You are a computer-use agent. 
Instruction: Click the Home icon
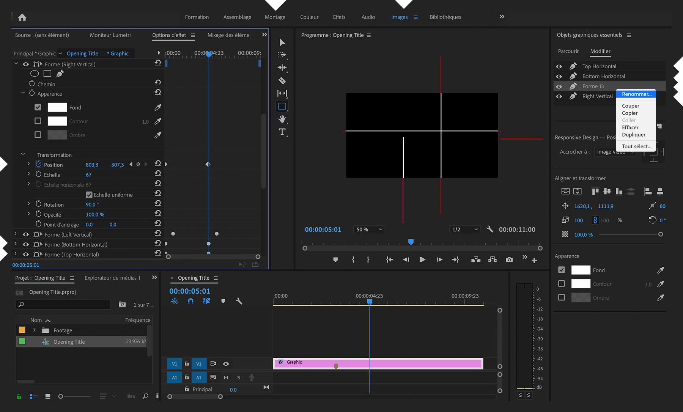coord(22,17)
